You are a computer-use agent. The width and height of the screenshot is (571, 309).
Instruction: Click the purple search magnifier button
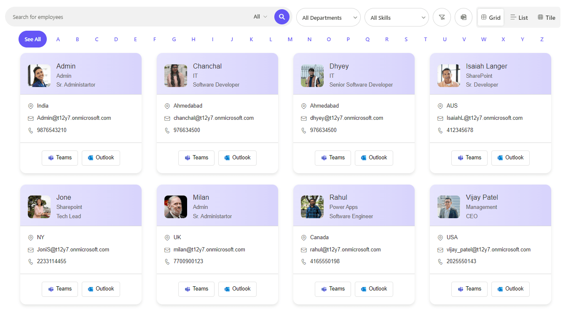click(282, 17)
